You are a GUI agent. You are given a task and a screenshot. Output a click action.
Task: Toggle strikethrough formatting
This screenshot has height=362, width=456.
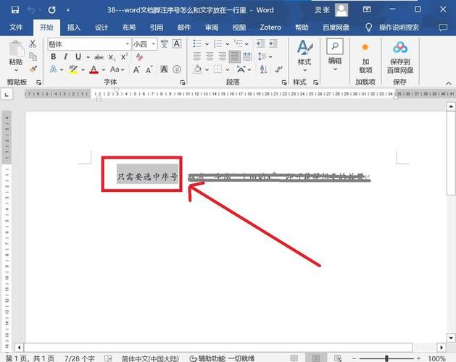click(99, 57)
